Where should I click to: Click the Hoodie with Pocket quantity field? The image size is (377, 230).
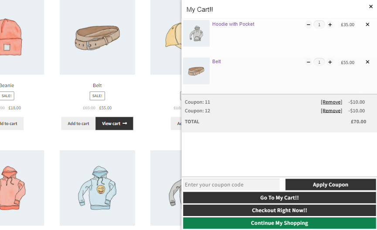(x=319, y=24)
